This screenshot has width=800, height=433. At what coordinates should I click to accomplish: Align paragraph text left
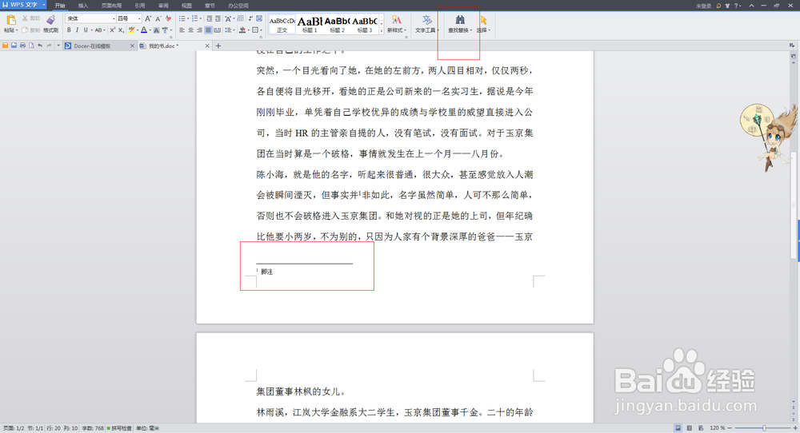coord(182,30)
